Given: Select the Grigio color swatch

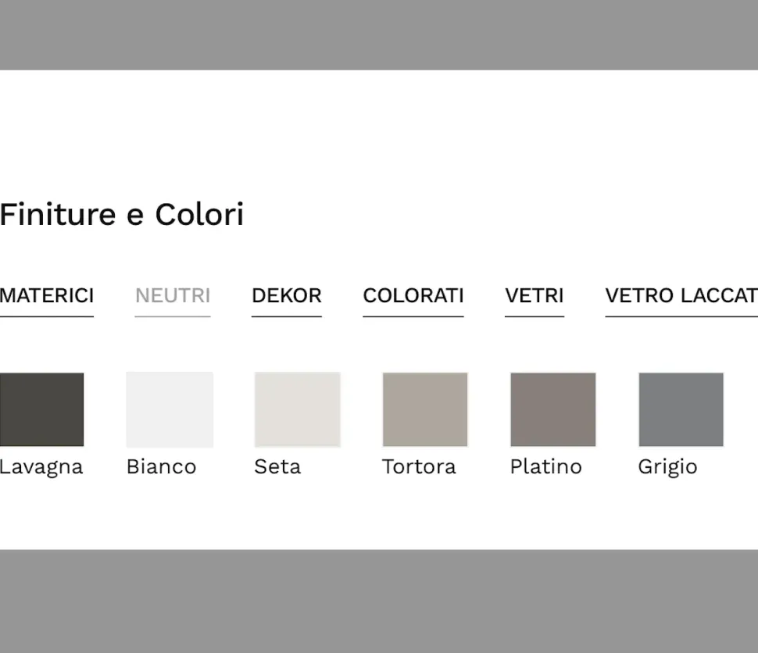Looking at the screenshot, I should click(680, 409).
